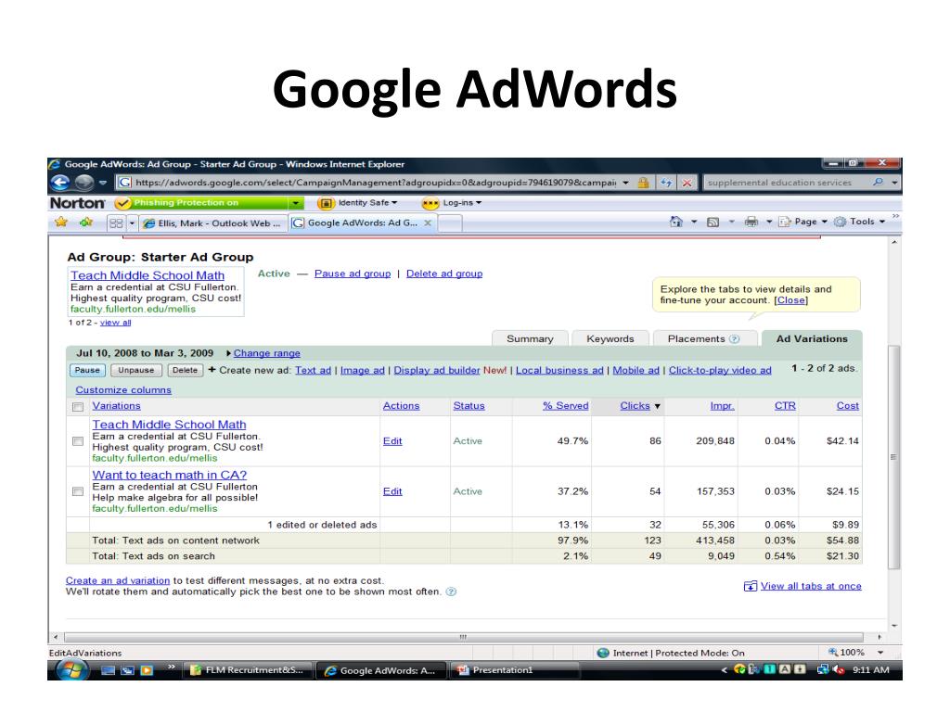Click the Pause ad group link
This screenshot has height=712, width=950.
pyautogui.click(x=353, y=273)
